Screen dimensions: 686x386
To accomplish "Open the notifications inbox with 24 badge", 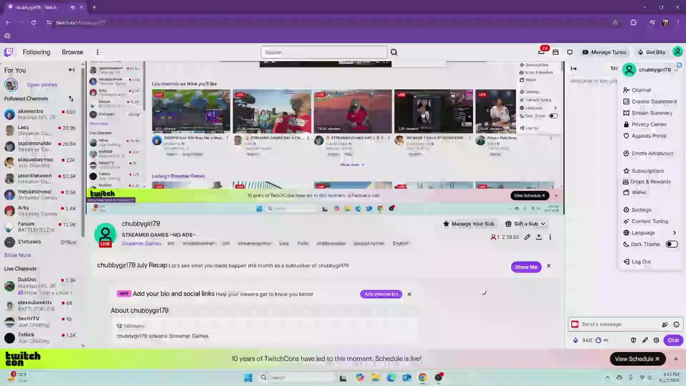I will tap(542, 51).
